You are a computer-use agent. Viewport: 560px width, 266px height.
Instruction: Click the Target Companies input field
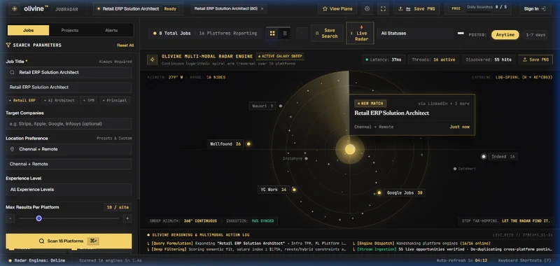click(x=69, y=124)
